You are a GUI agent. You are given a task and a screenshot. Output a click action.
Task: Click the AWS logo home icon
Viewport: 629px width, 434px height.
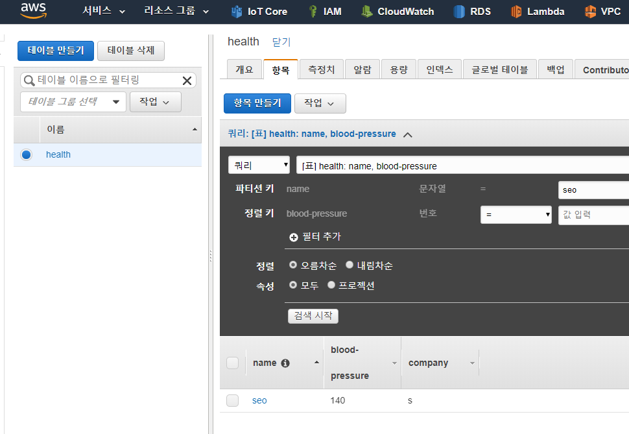pyautogui.click(x=34, y=11)
